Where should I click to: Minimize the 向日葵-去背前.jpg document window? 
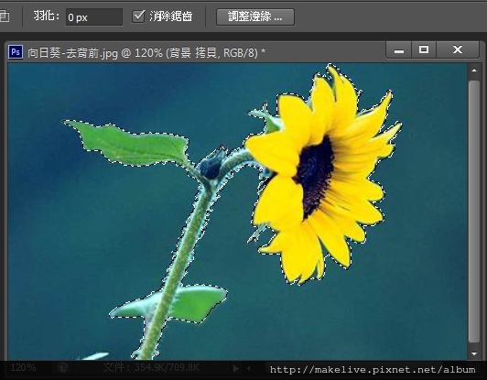[399, 50]
